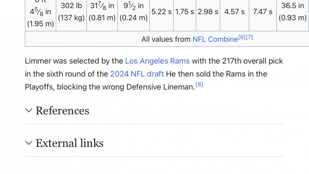Select the 5.22 s table cell
This screenshot has height=174, width=309.
162,12
